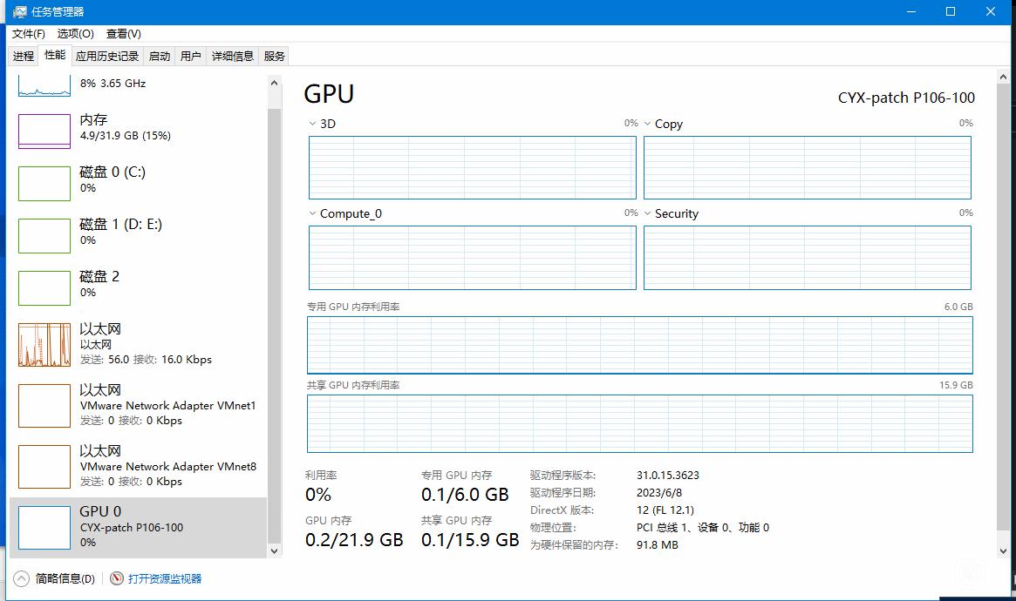The width and height of the screenshot is (1016, 601).
Task: Click the VMware Network Adapter VMnet8 label
Action: pos(167,467)
